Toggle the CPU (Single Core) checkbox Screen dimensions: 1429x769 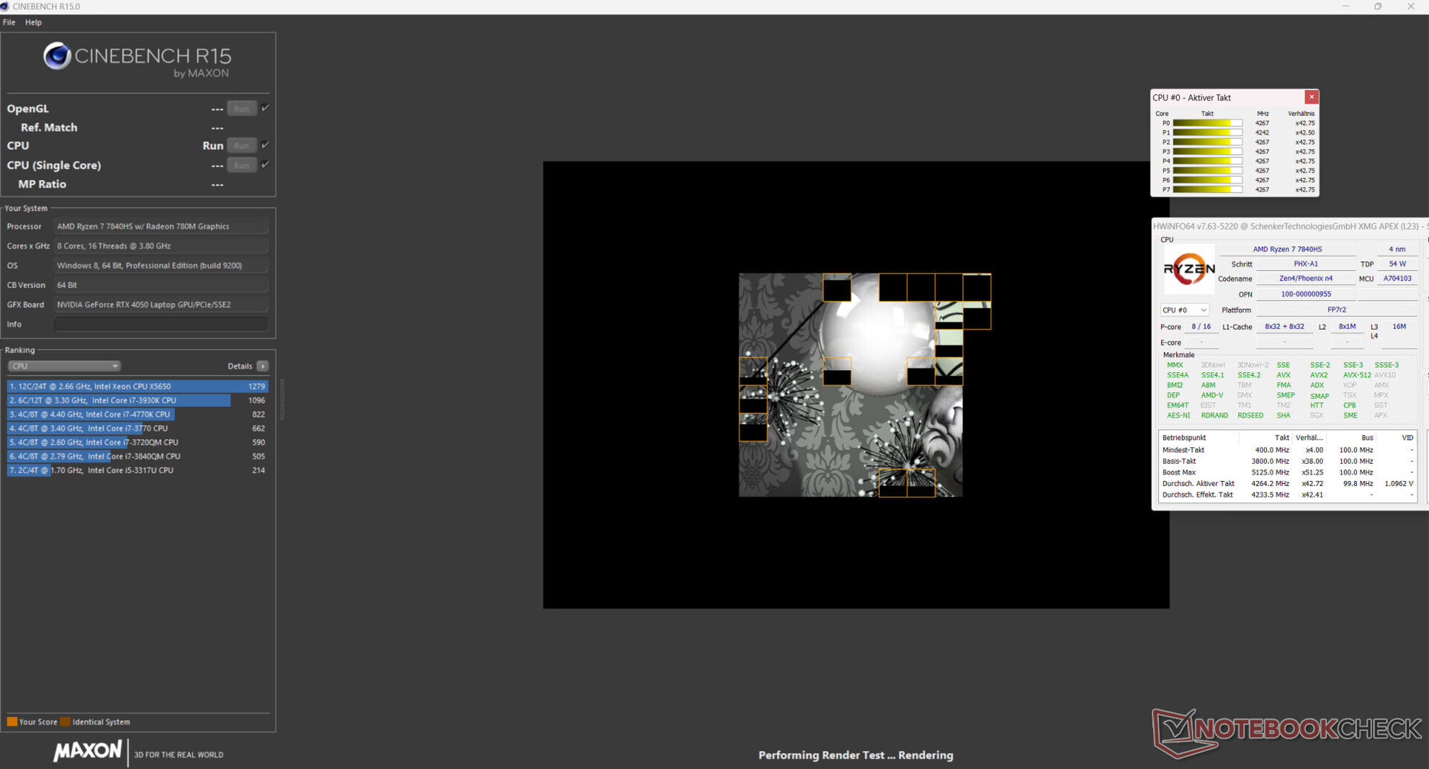click(265, 165)
